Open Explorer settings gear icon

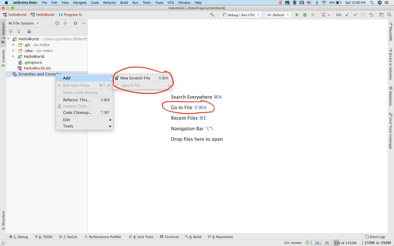(75, 23)
